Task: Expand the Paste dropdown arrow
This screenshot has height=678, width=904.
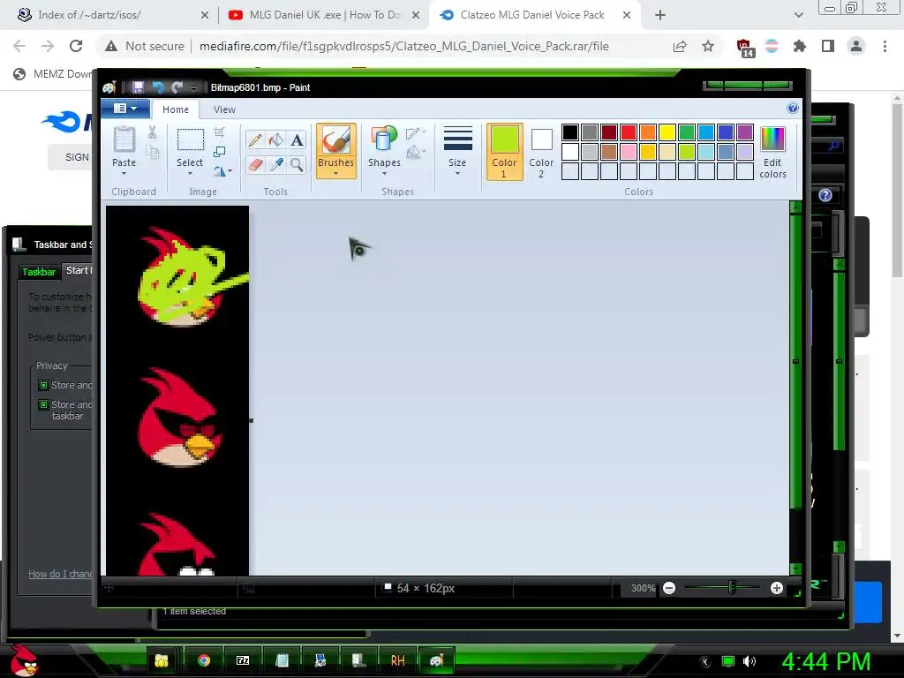Action: 124,173
